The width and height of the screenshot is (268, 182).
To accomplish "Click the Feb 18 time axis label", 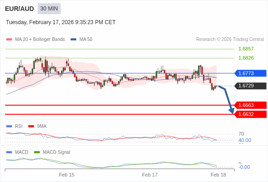I will [x=218, y=175].
